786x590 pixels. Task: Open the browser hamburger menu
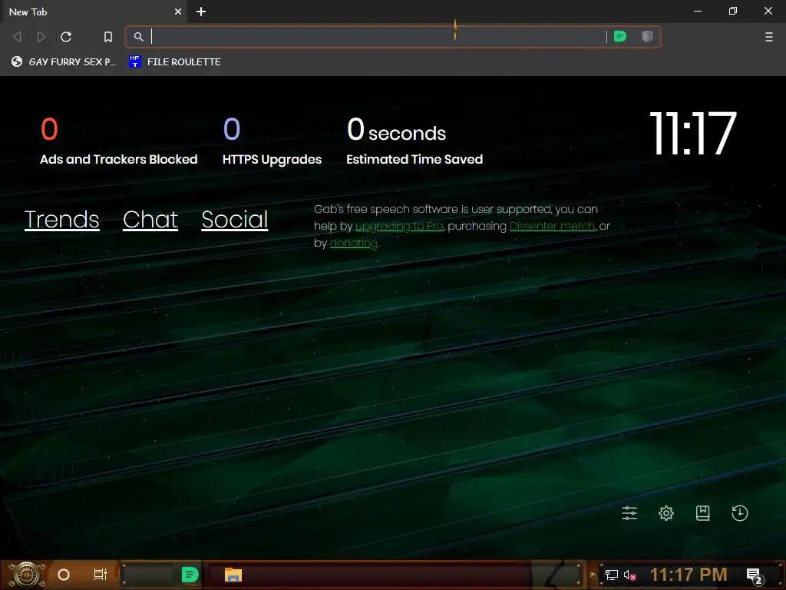pyautogui.click(x=768, y=37)
